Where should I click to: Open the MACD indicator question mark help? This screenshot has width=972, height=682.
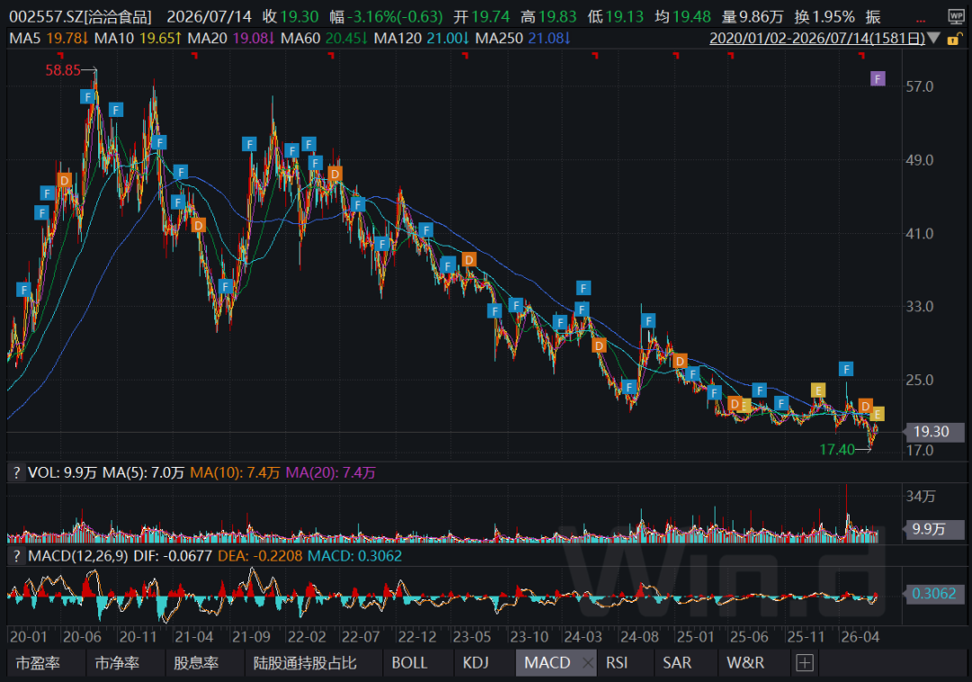[16, 556]
